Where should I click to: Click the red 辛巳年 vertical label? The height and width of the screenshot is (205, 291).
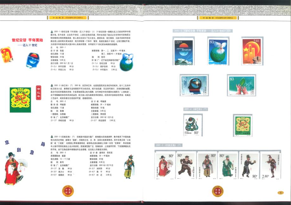(x=39, y=93)
